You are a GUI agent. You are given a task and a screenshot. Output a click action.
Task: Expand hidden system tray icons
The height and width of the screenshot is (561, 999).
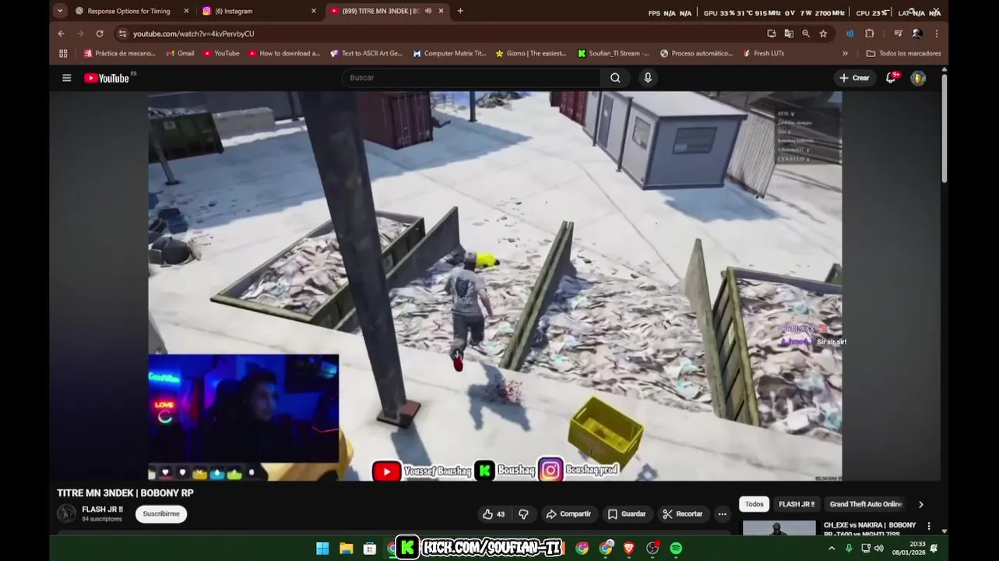click(832, 549)
